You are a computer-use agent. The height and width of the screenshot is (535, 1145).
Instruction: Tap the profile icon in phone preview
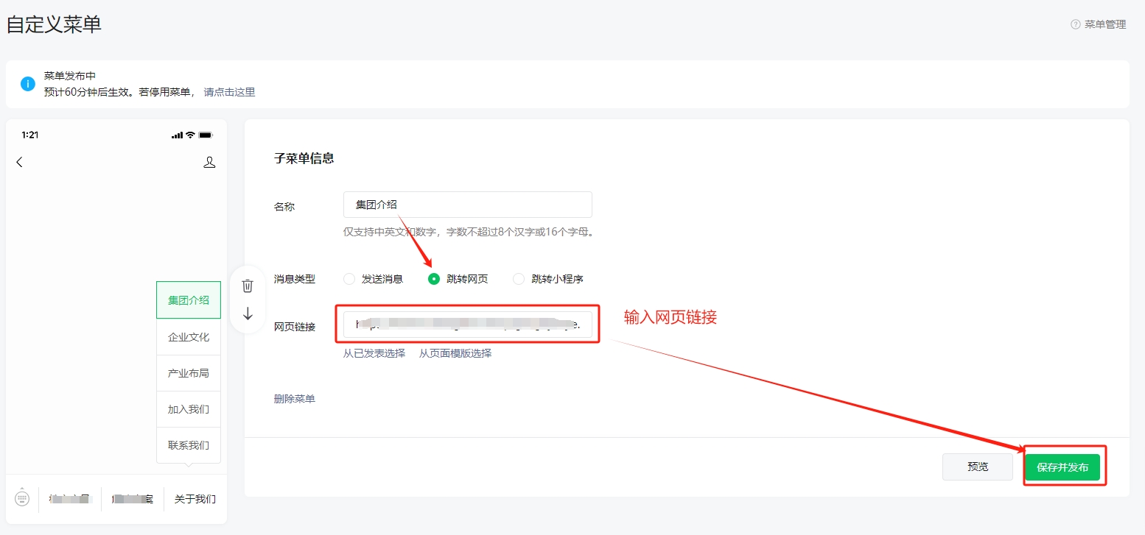209,162
